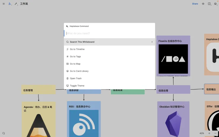Screen dimensions: 219x137
Task: Click the Heptabase card title on the right
Action: coord(212,39)
